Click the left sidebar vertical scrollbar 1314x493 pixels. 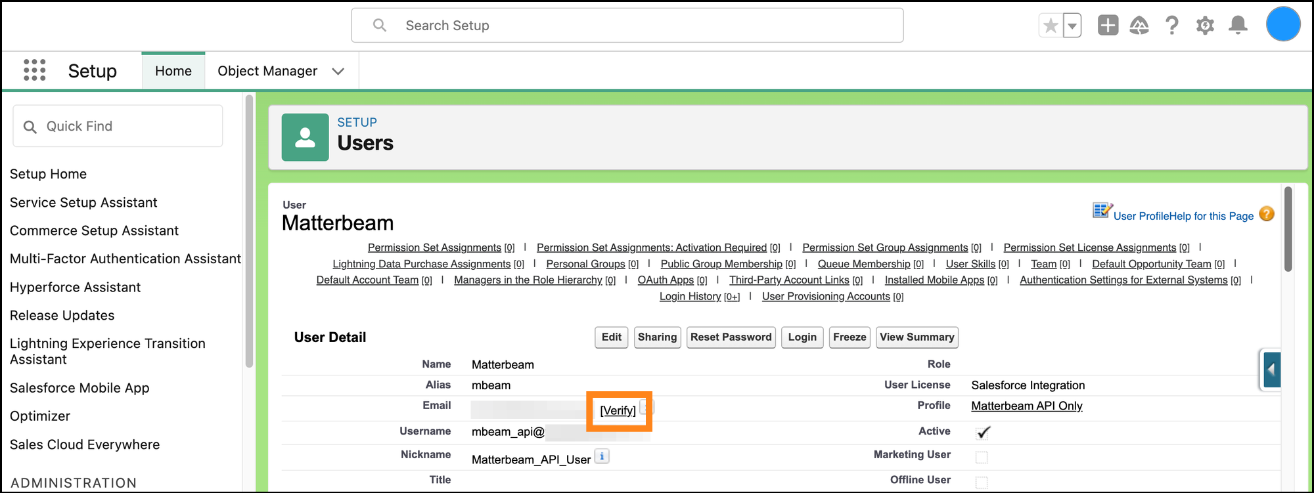(x=249, y=231)
